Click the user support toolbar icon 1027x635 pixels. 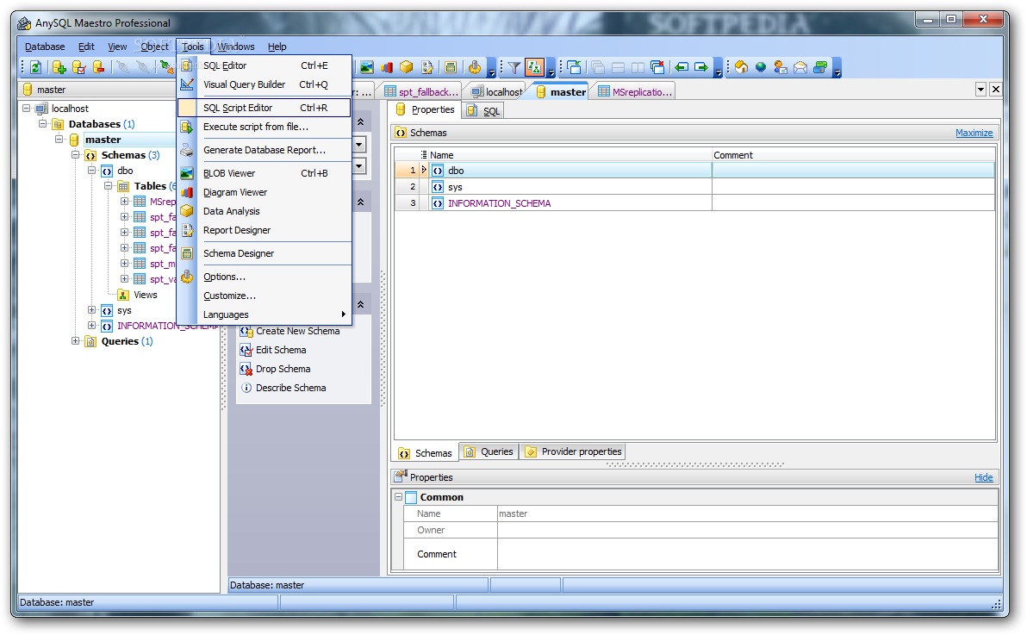[780, 67]
